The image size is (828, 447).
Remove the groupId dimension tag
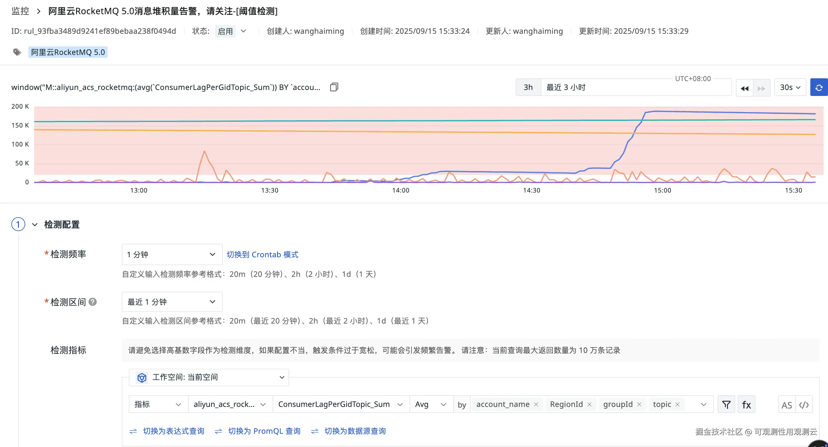639,405
